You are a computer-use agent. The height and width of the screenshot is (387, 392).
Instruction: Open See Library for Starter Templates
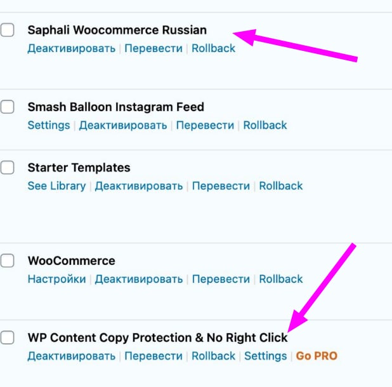[x=56, y=186]
